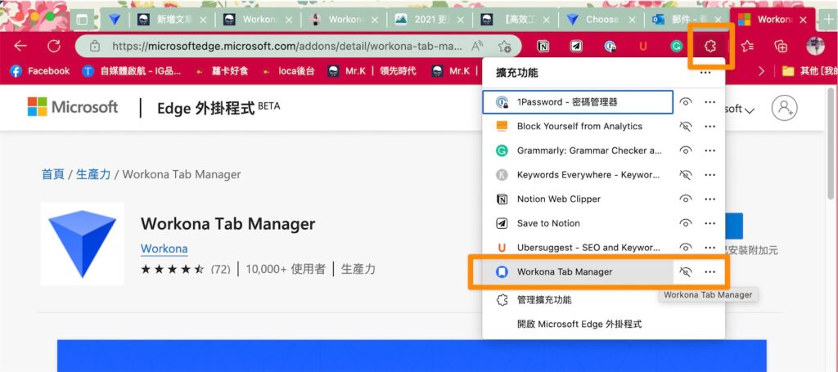
Task: Open more actions for Grammarly
Action: click(x=710, y=150)
